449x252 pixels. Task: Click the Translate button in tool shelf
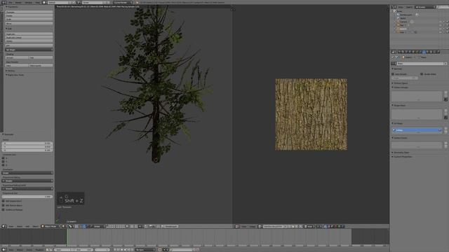point(29,12)
